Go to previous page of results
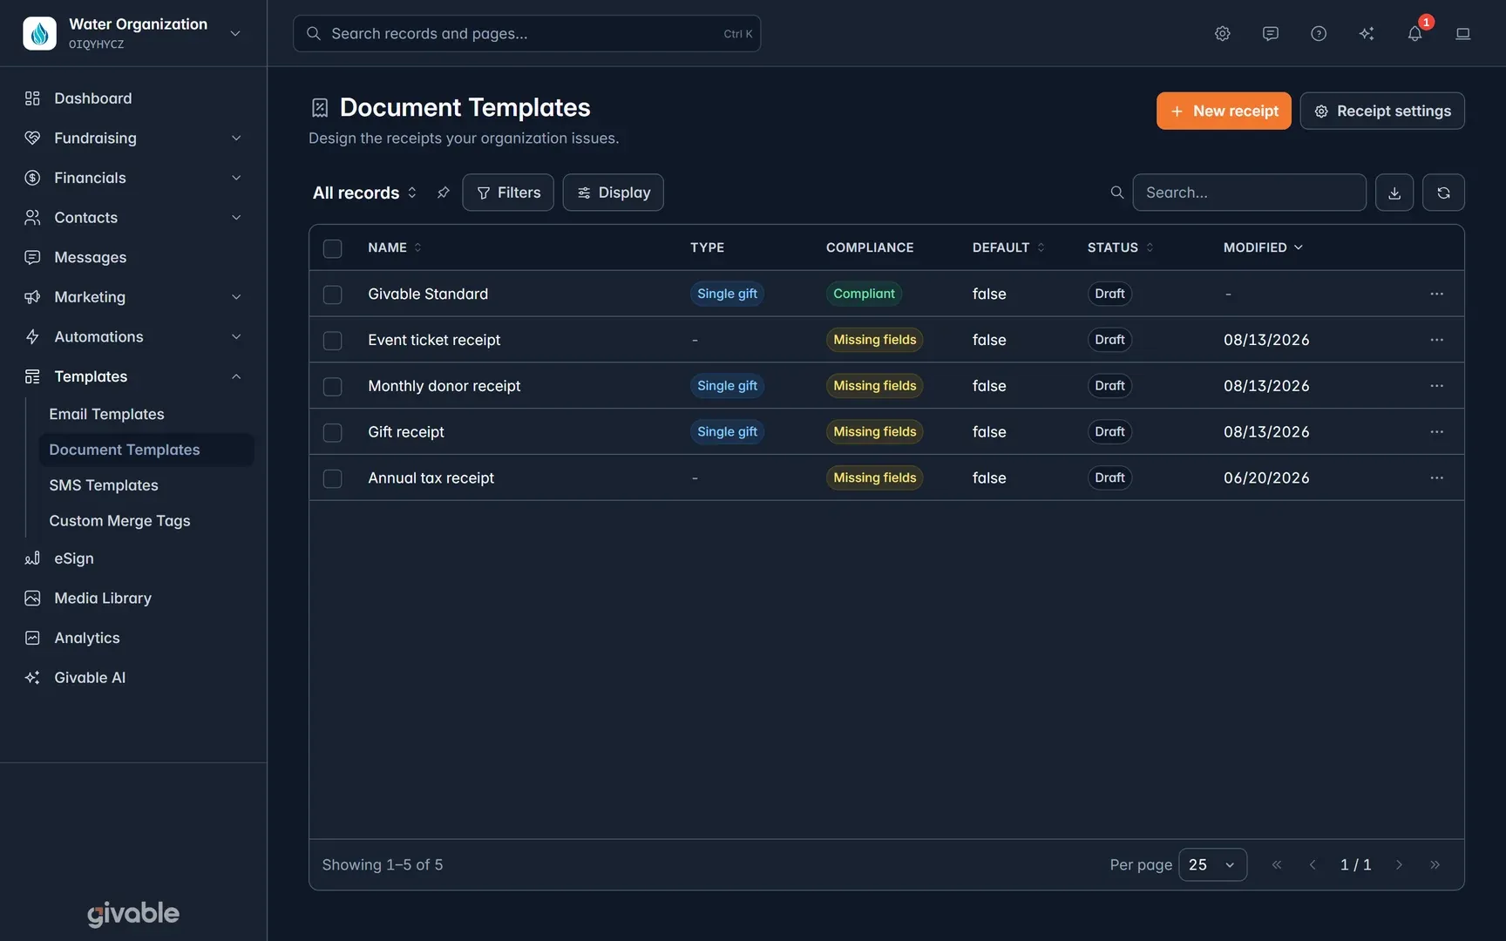Image resolution: width=1506 pixels, height=941 pixels. [x=1312, y=864]
